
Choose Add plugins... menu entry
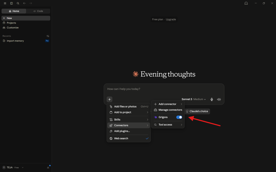(129, 131)
